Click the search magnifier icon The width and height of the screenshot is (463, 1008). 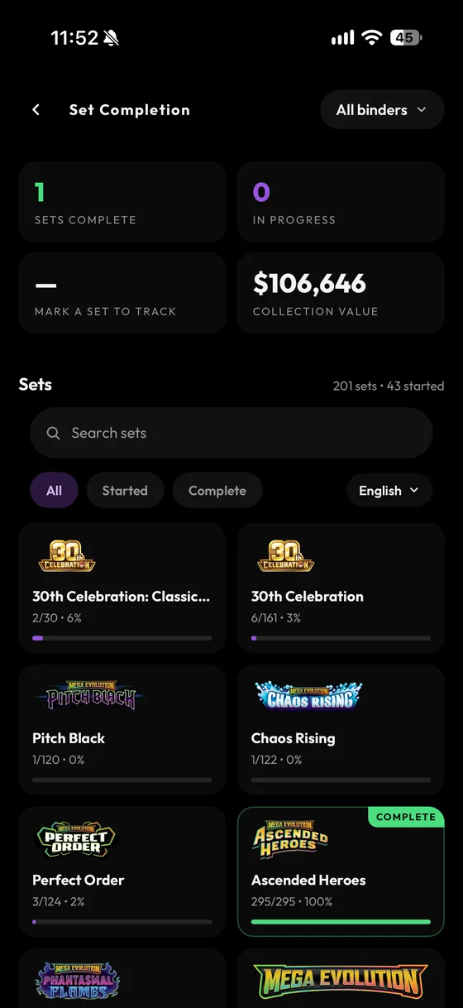pyautogui.click(x=53, y=433)
